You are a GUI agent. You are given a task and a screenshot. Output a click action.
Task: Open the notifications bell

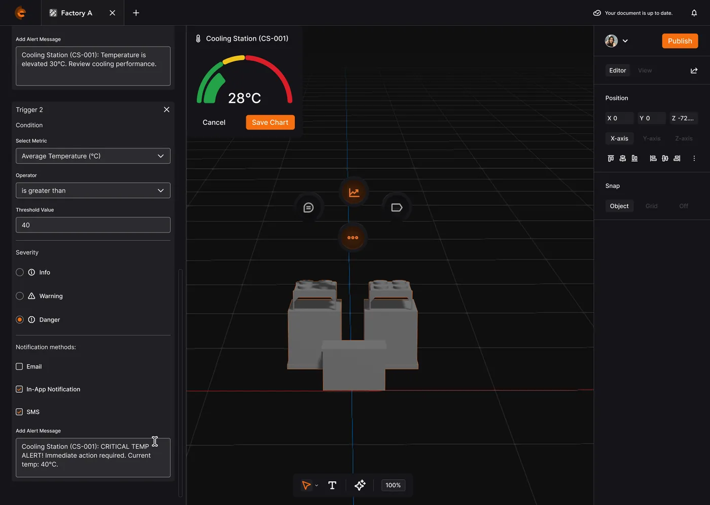pos(694,13)
